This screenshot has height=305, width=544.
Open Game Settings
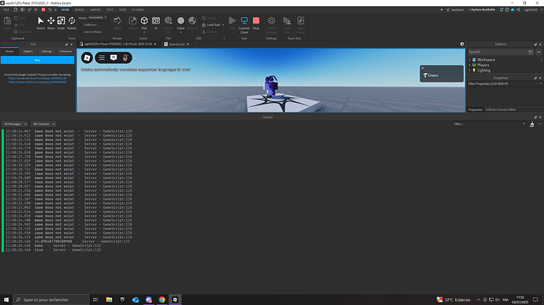[271, 24]
